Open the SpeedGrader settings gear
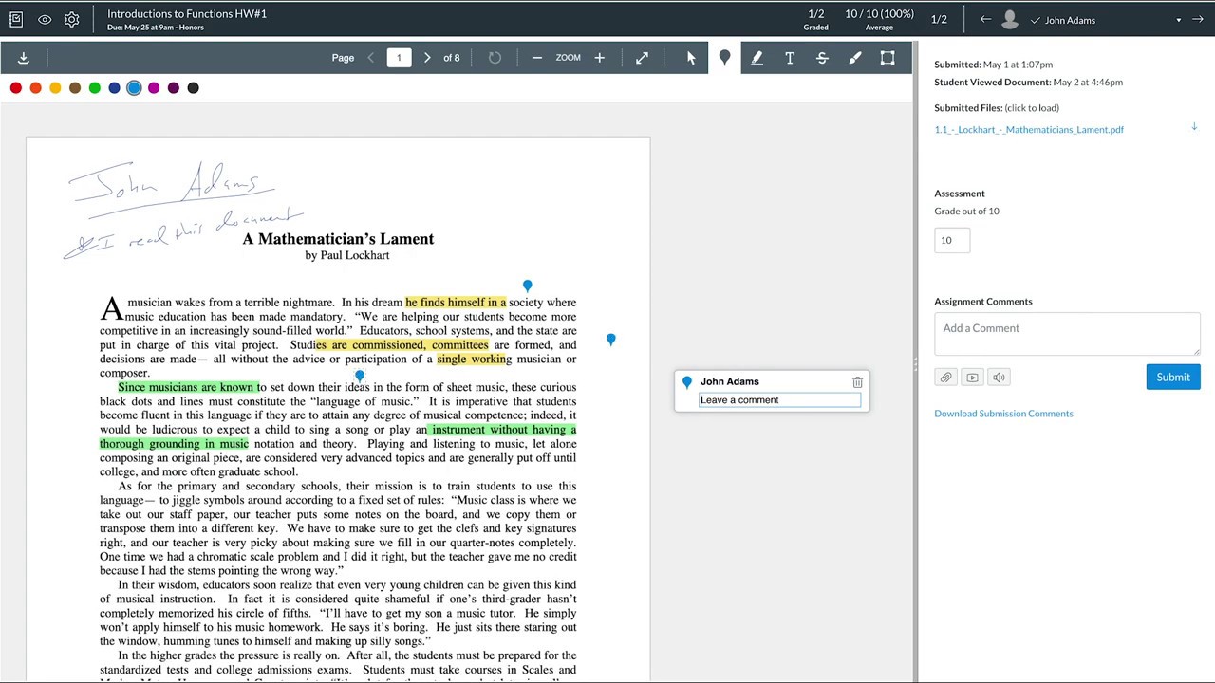This screenshot has width=1215, height=683. (72, 19)
